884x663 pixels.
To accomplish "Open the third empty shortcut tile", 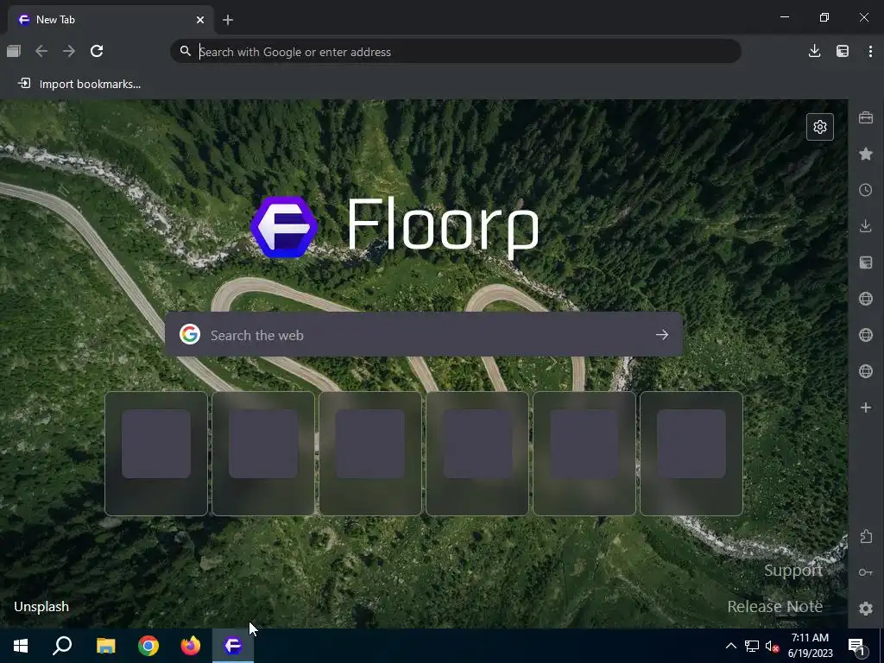I will [370, 453].
